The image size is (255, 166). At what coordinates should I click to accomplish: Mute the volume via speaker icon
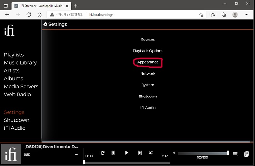[x=174, y=153]
